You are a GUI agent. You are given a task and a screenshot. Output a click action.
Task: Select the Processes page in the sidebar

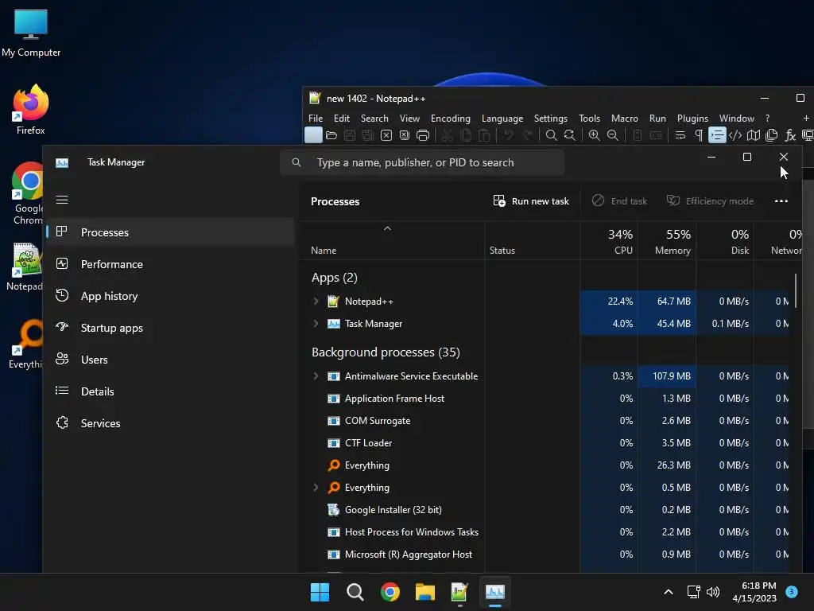[x=170, y=232]
